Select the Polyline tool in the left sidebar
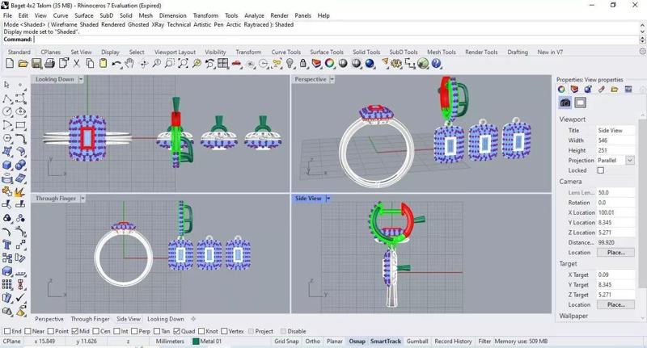 click(x=7, y=99)
